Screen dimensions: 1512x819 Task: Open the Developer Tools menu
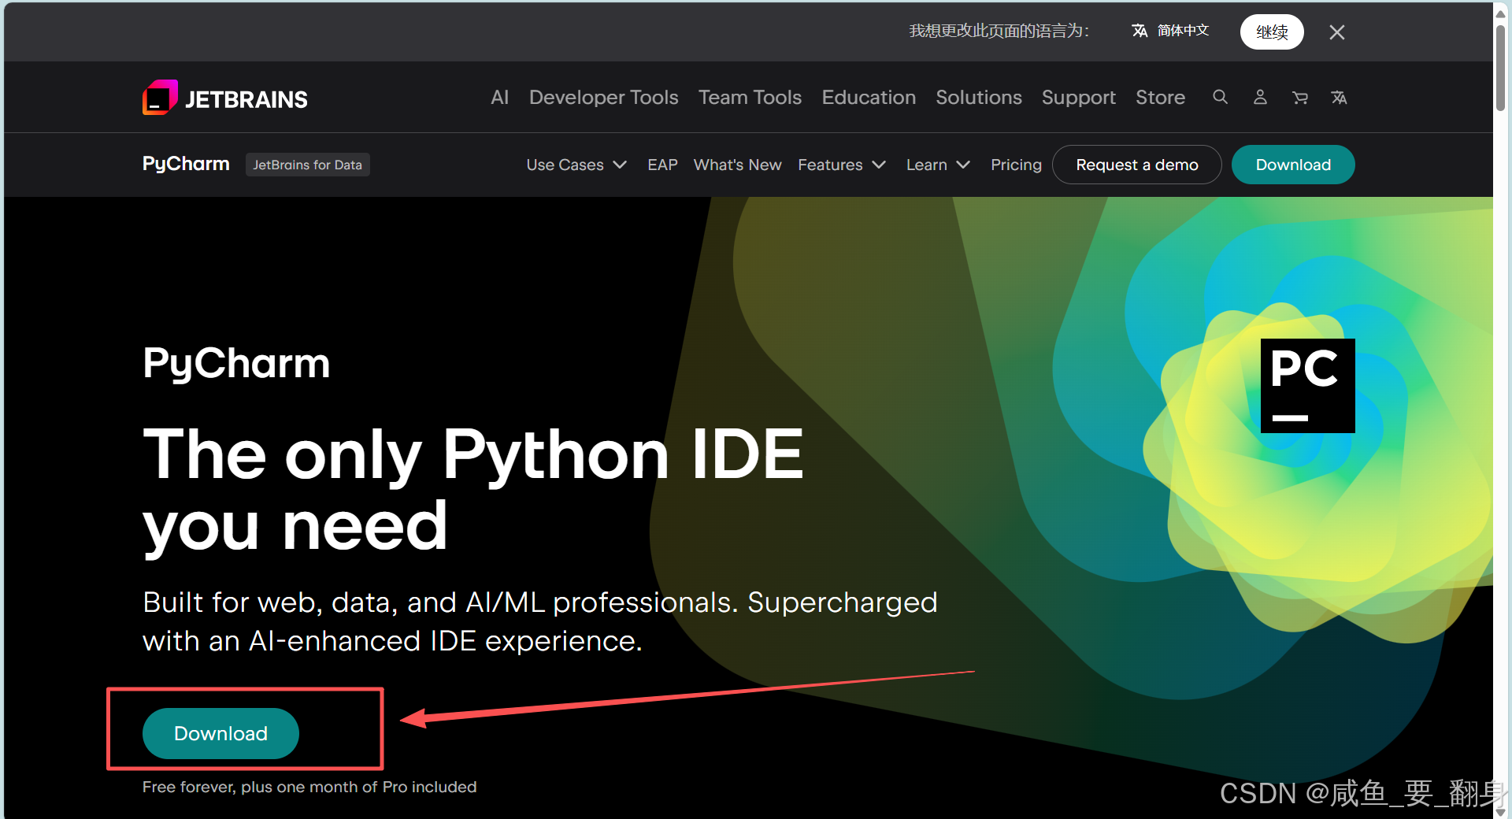pyautogui.click(x=603, y=98)
